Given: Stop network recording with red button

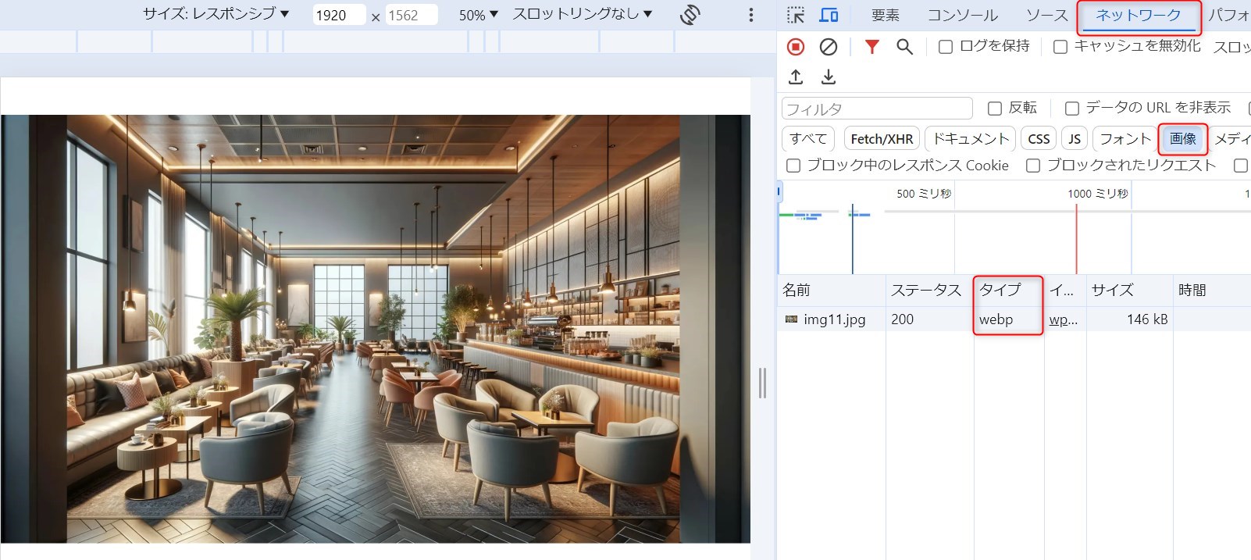Looking at the screenshot, I should pyautogui.click(x=796, y=47).
